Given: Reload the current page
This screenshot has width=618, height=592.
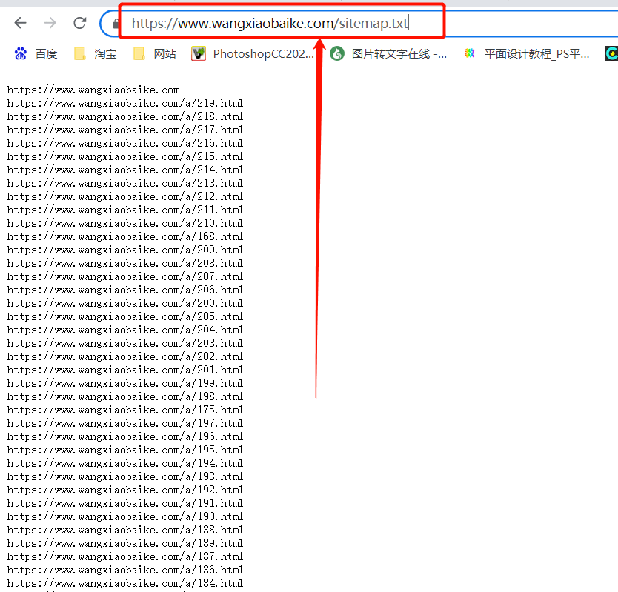Looking at the screenshot, I should (x=80, y=23).
